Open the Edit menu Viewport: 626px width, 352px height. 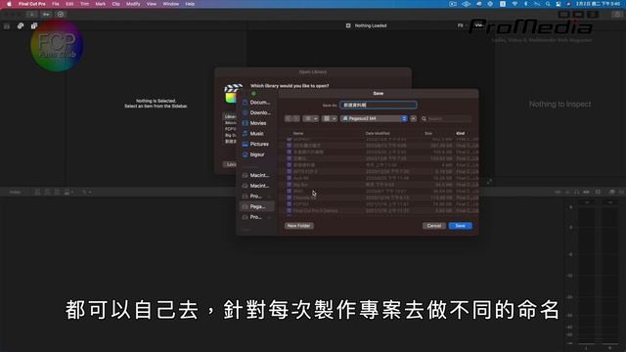(69, 4)
